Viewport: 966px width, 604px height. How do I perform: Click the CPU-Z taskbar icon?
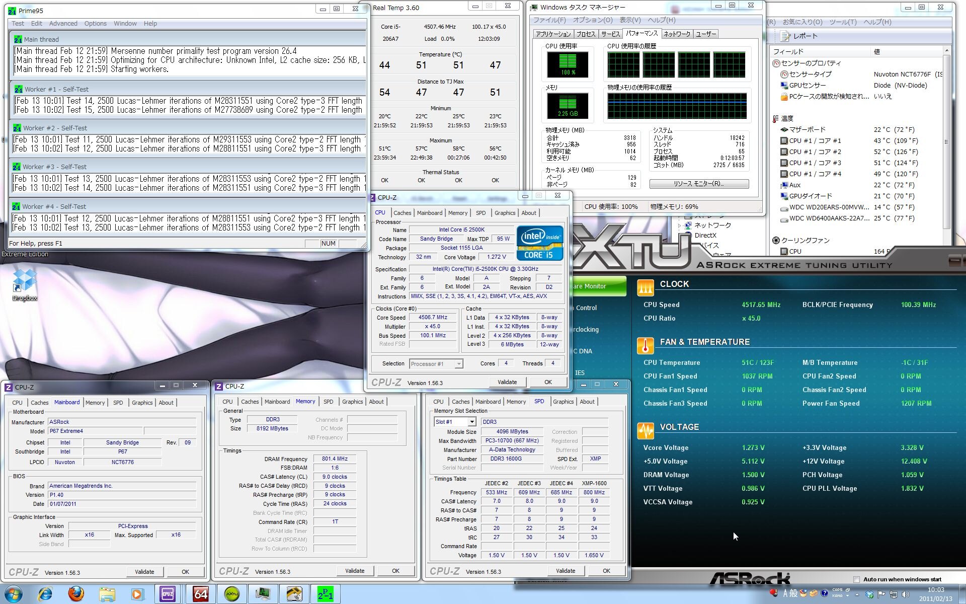coord(168,594)
